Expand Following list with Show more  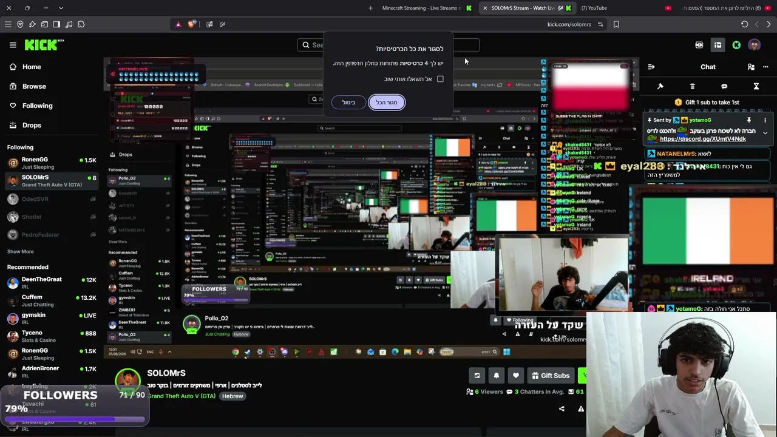21,251
